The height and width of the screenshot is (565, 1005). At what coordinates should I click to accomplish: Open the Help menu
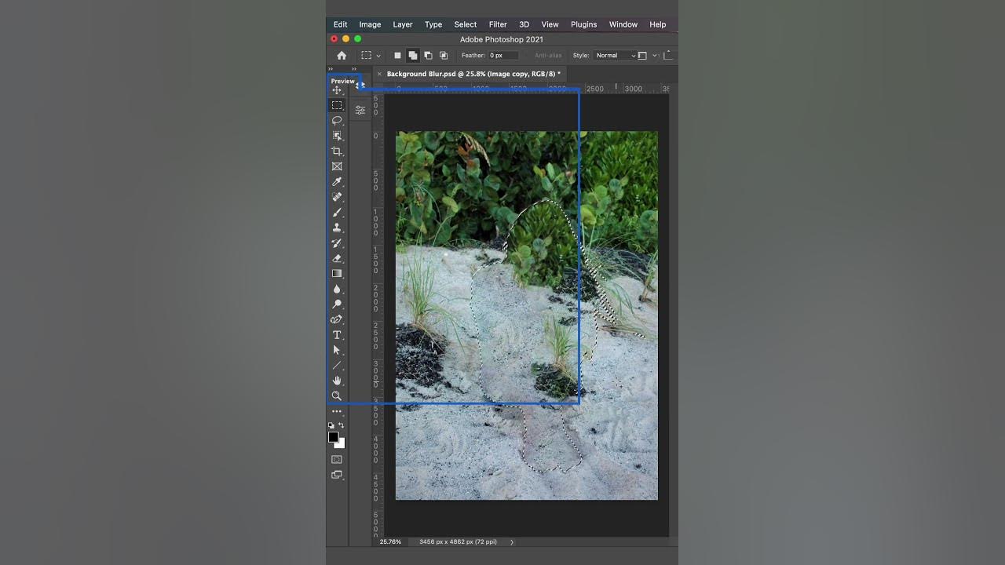click(x=658, y=24)
